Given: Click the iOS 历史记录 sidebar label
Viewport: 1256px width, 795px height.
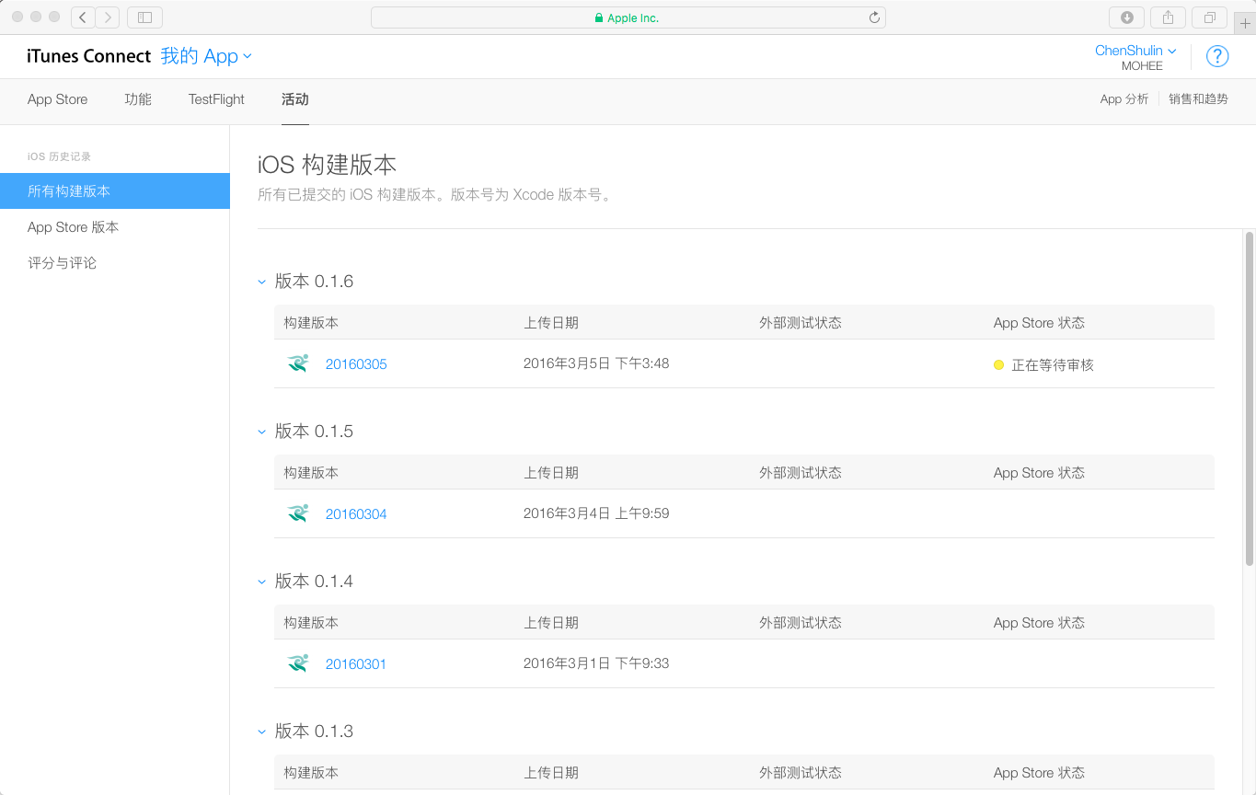Looking at the screenshot, I should coord(59,156).
